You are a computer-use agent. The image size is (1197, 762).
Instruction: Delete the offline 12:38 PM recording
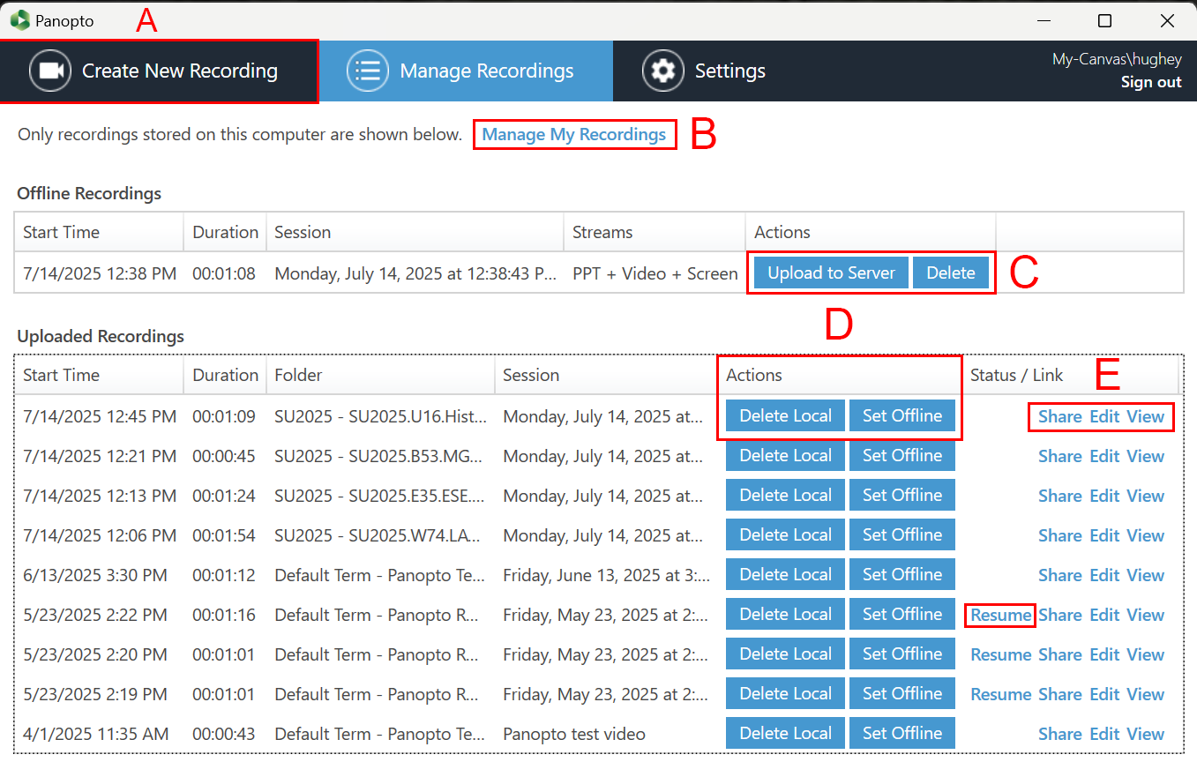click(950, 273)
